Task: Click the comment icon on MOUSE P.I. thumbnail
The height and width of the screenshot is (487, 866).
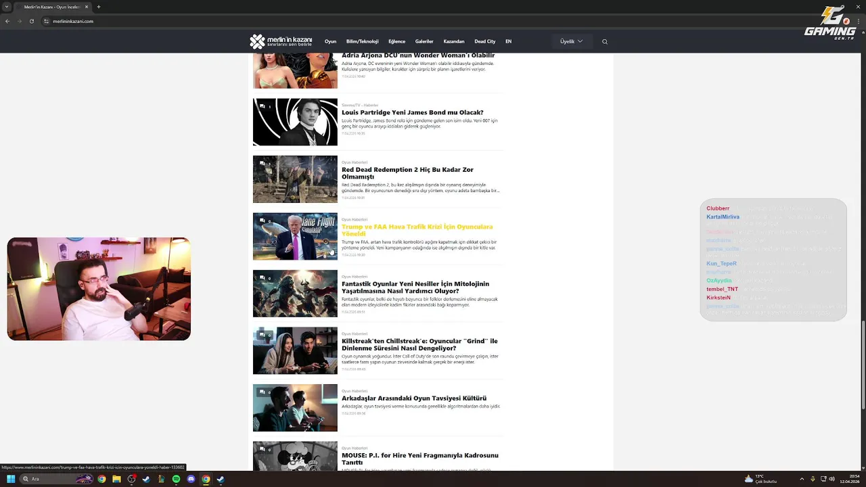Action: [x=264, y=449]
